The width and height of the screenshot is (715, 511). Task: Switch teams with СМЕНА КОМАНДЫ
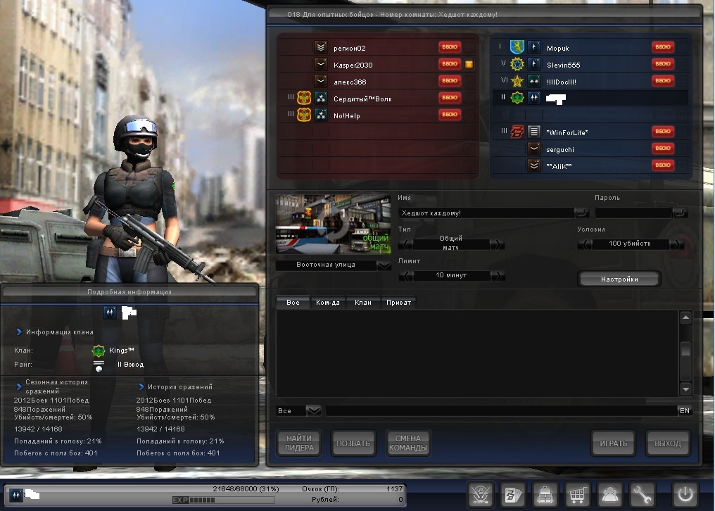click(x=408, y=443)
